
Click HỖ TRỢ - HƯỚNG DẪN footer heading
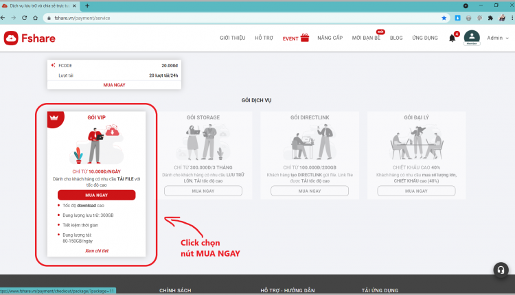tap(288, 290)
